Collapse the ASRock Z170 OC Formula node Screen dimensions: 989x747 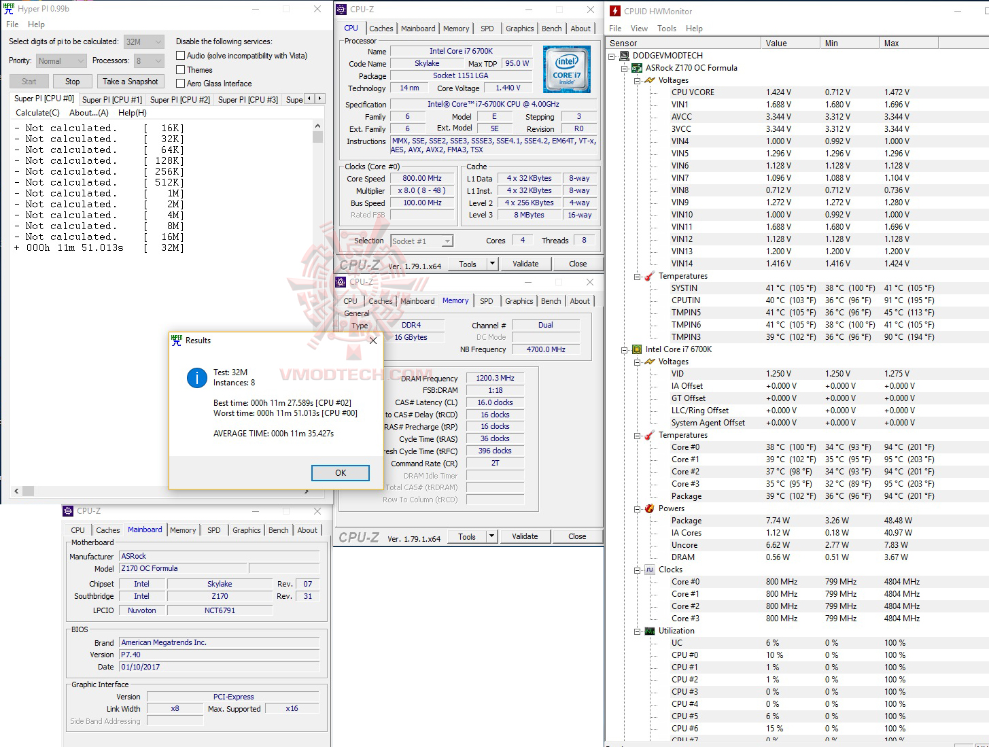click(x=625, y=68)
